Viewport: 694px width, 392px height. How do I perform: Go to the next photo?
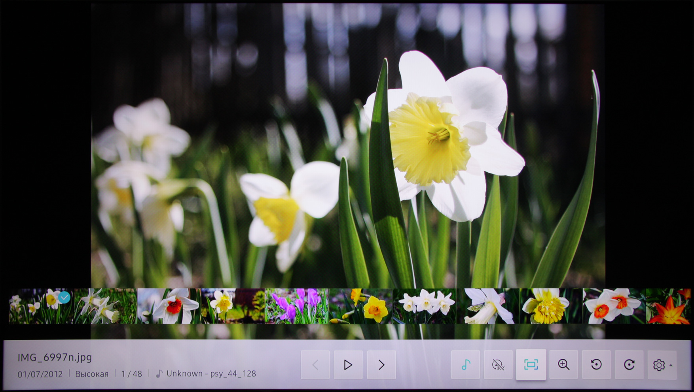click(x=381, y=365)
